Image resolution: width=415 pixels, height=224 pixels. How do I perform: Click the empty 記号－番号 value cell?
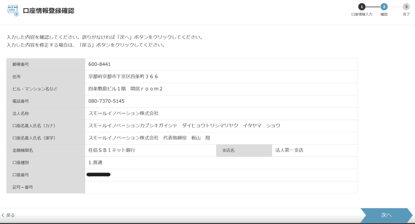point(220,187)
